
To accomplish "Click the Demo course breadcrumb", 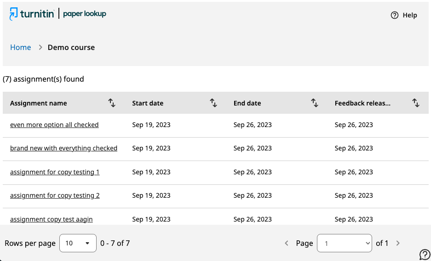I will point(71,47).
